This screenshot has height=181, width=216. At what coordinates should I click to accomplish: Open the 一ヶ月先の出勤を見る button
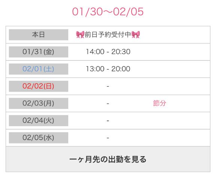pyautogui.click(x=108, y=159)
